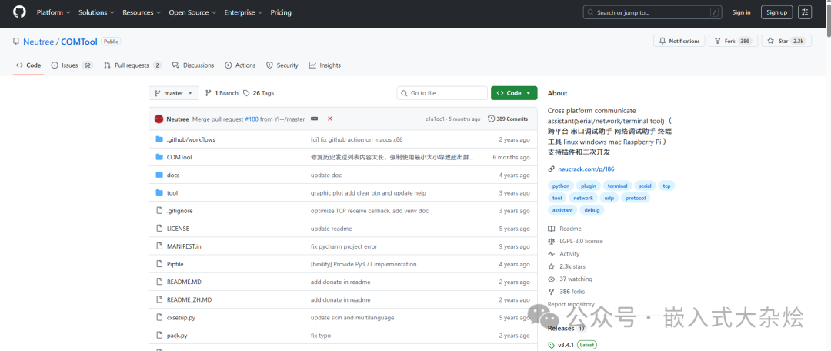Switch to the Pull requests tab
The width and height of the screenshot is (831, 351).
point(132,65)
